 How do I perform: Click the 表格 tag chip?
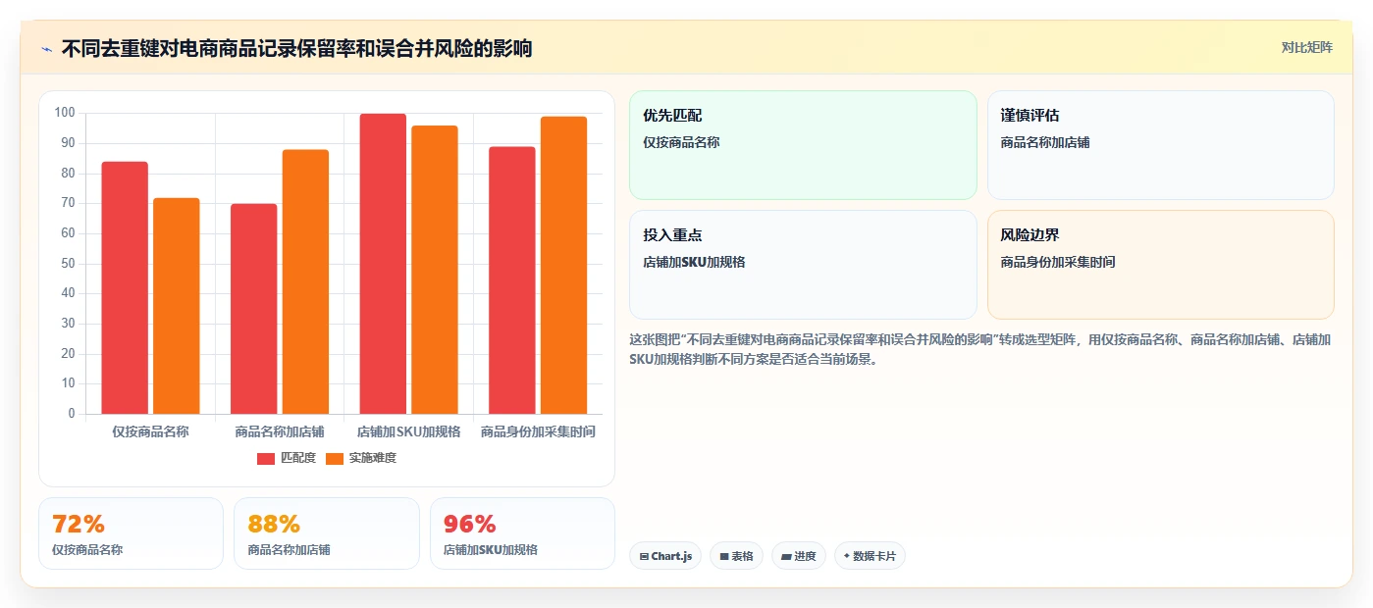pos(736,556)
